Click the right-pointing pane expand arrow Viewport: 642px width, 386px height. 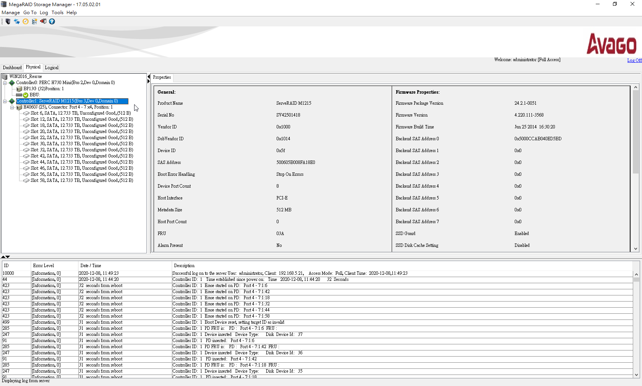point(149,81)
